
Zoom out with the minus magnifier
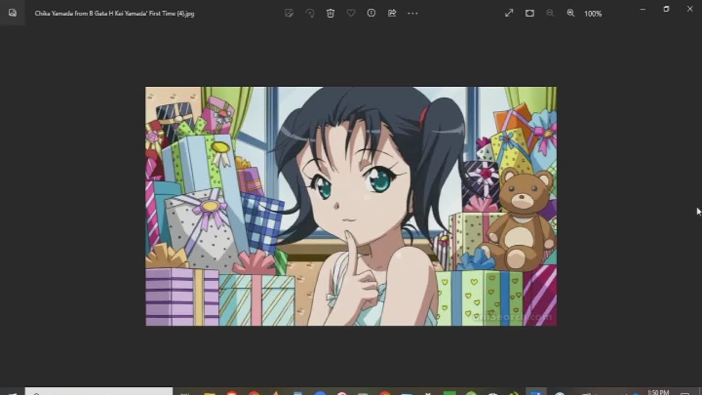[x=550, y=13]
